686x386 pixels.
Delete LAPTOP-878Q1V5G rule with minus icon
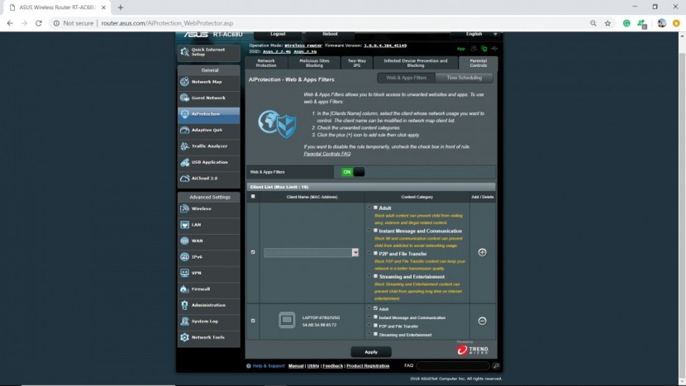click(x=482, y=322)
